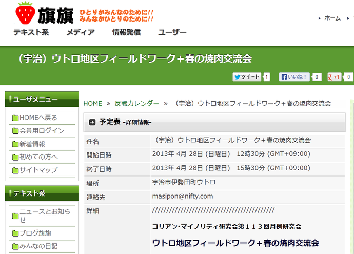Image resolution: width=354 pixels, height=254 pixels.
Task: Open みんなの日記 sidebar link
Action: point(38,246)
